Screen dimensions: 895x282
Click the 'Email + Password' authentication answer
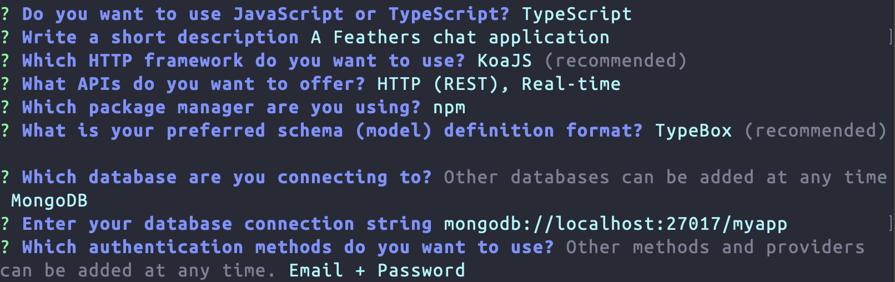tap(376, 270)
